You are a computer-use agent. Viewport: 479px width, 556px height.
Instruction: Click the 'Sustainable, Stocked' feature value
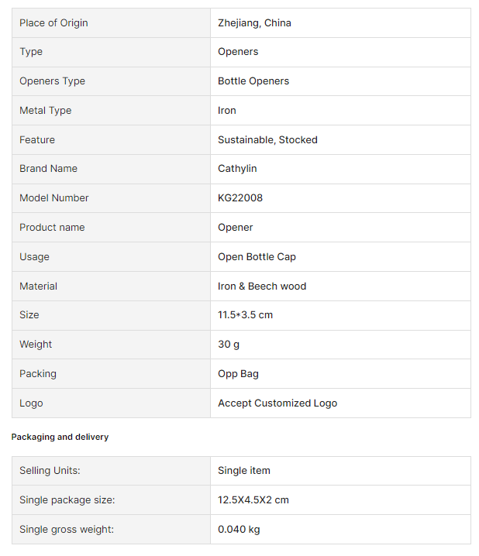point(267,140)
